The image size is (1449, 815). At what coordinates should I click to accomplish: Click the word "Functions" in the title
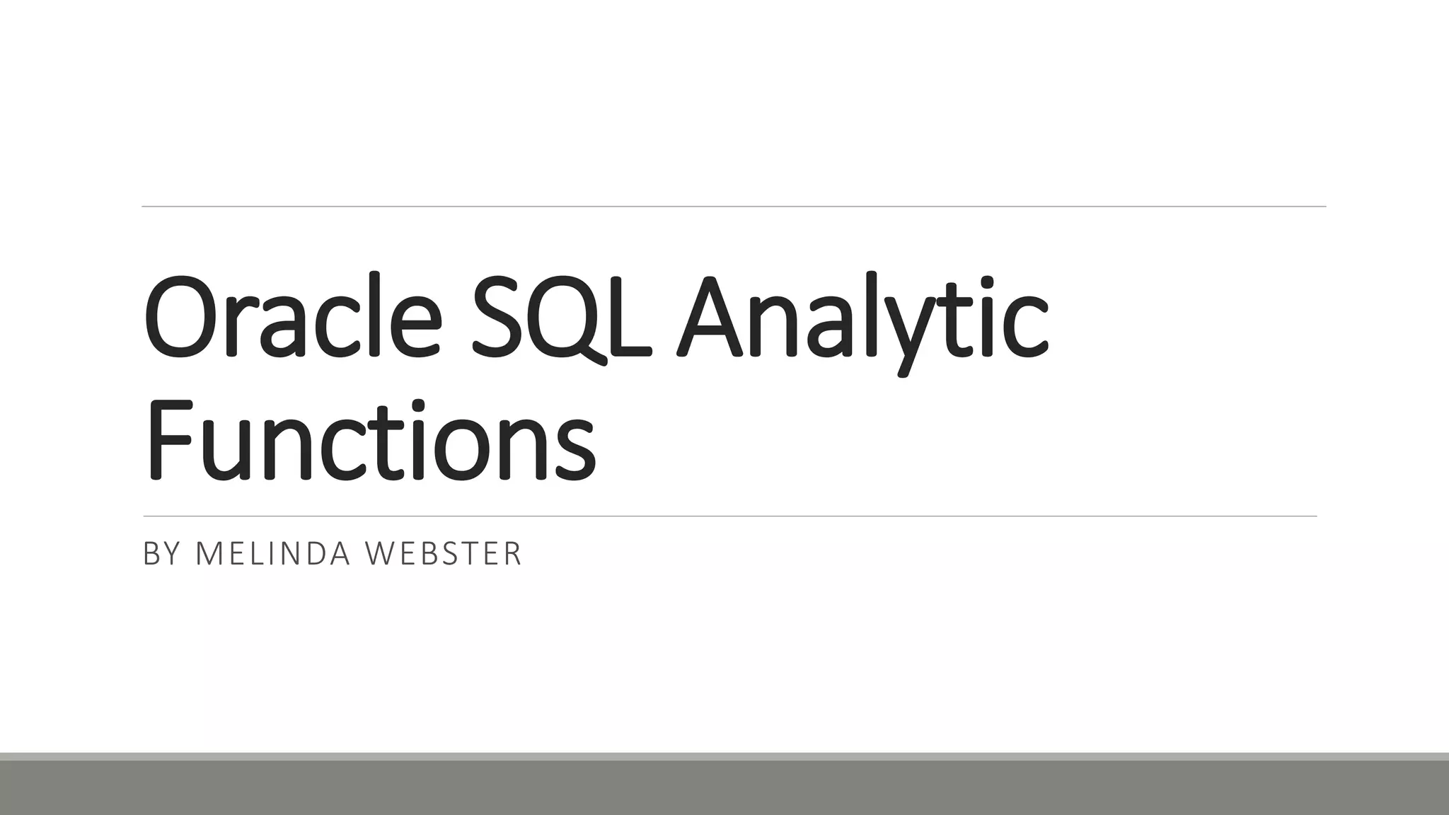pos(370,440)
